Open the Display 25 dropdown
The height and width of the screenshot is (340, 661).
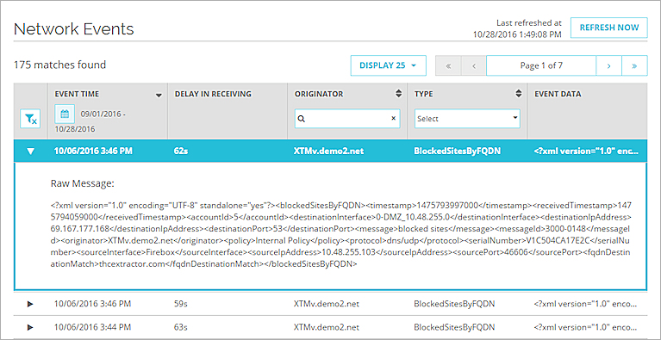[x=389, y=65]
